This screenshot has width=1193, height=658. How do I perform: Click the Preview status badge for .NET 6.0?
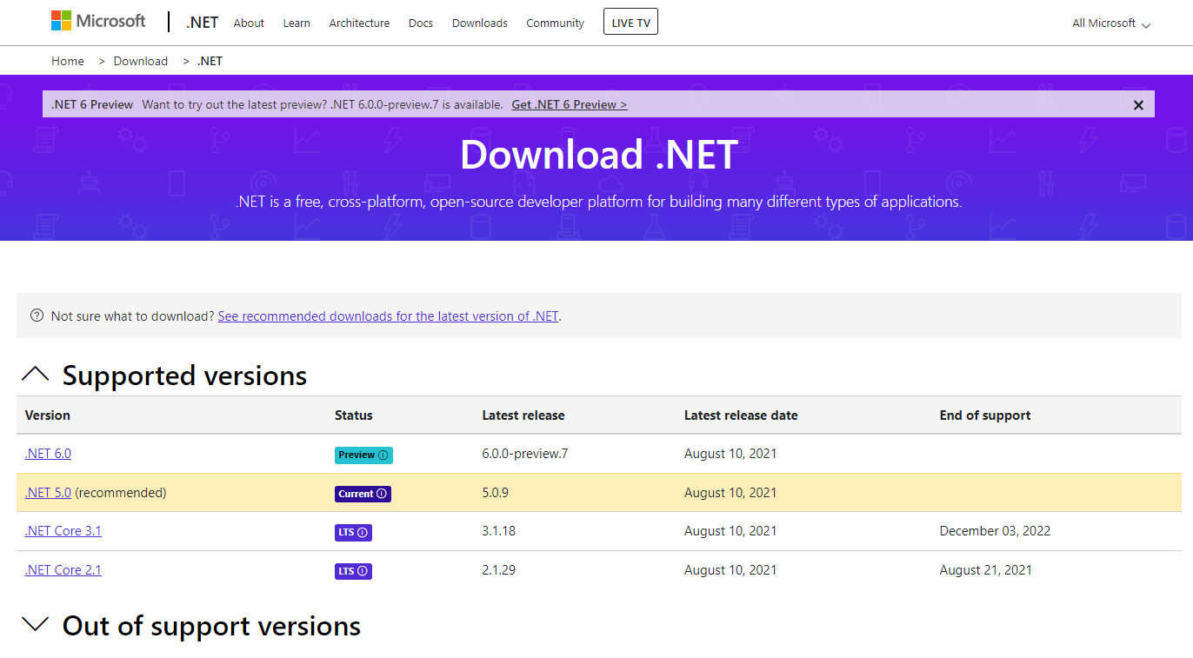363,455
